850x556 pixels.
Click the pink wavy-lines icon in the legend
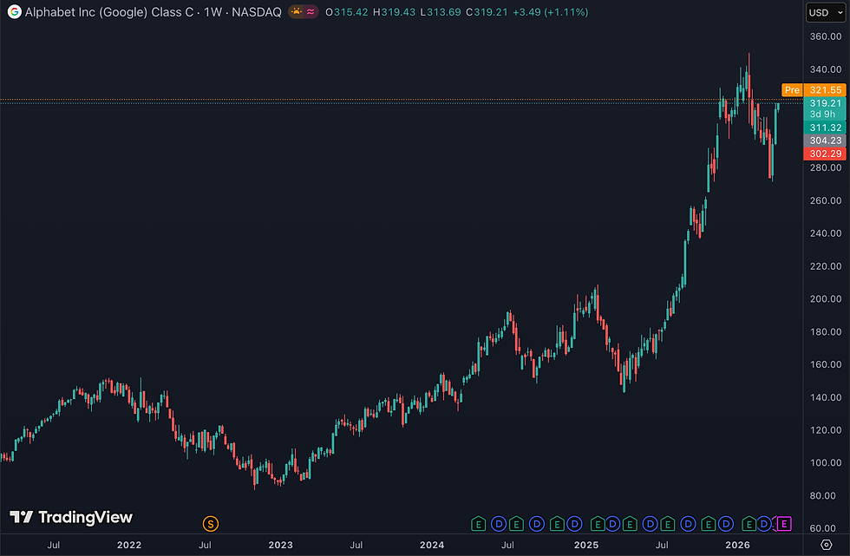(x=311, y=11)
